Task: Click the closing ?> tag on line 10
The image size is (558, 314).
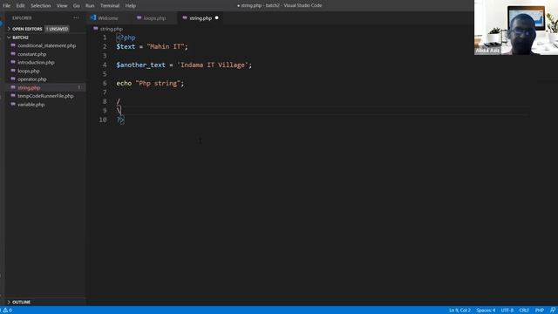Action: coord(120,120)
